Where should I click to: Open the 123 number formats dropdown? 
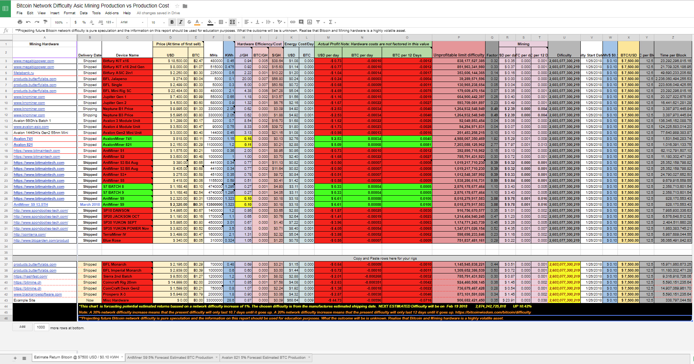[110, 22]
